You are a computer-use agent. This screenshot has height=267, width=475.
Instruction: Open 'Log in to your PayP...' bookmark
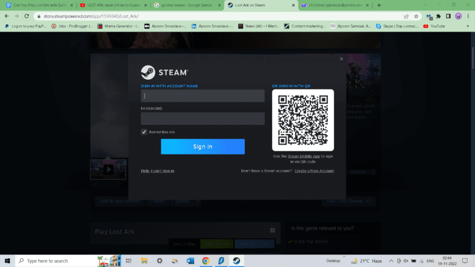point(26,27)
